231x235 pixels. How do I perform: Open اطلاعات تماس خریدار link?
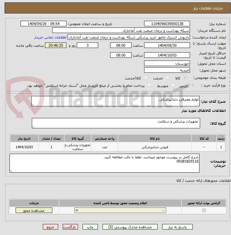click(x=50, y=37)
